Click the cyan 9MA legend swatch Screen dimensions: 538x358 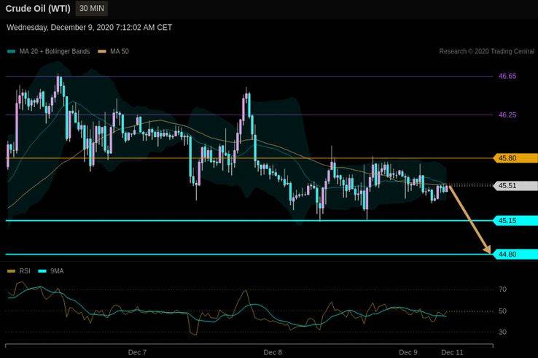click(42, 271)
